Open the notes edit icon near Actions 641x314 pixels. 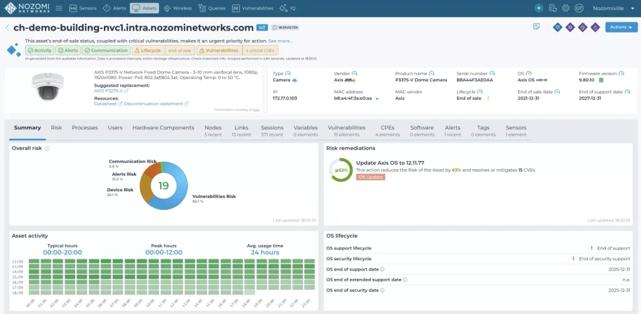click(x=536, y=27)
